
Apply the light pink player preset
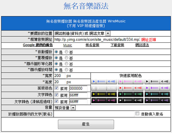130,82
